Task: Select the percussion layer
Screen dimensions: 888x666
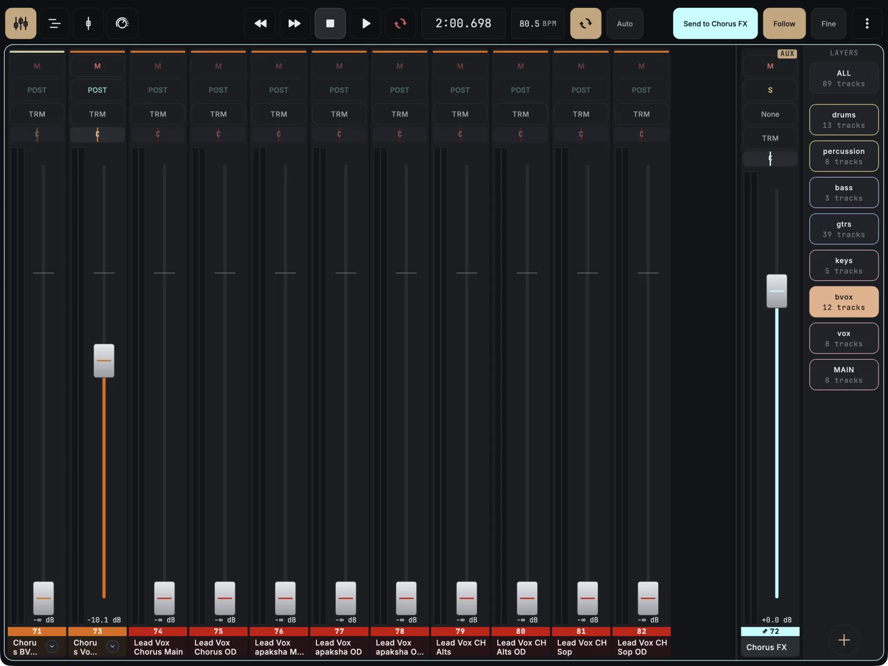Action: [844, 157]
